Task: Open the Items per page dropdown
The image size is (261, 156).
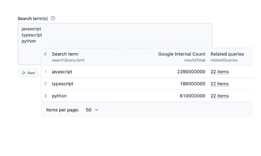Action: pyautogui.click(x=92, y=110)
